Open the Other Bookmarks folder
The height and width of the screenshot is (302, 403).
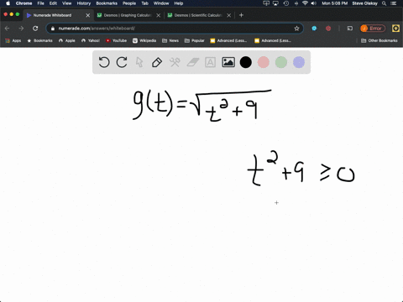(379, 40)
